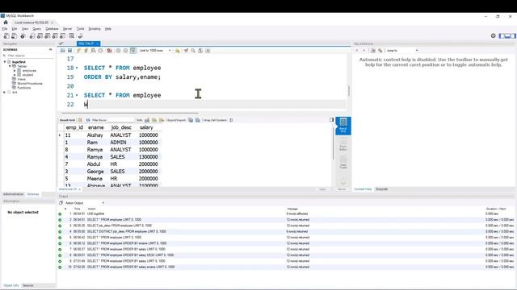Select Functions in schema tree
This screenshot has width=517, height=290.
coord(23,88)
